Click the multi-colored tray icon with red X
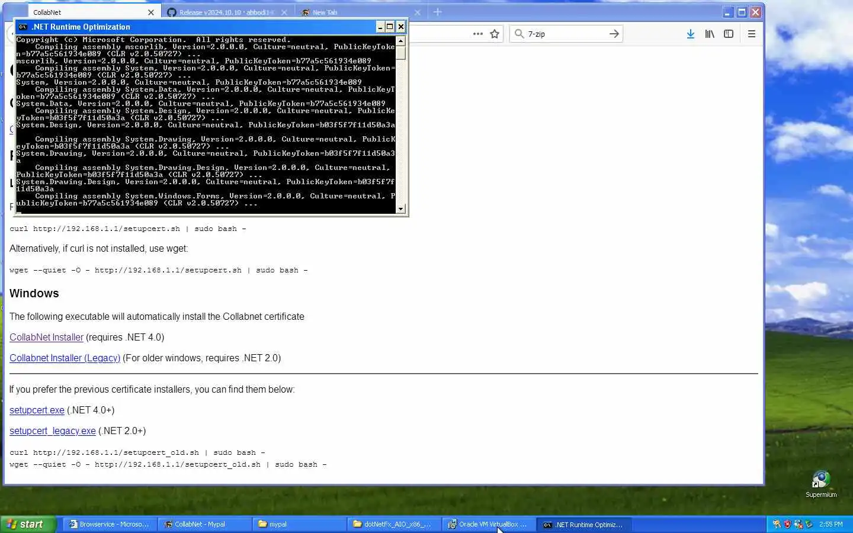Viewport: 853px width, 533px height. click(x=798, y=524)
